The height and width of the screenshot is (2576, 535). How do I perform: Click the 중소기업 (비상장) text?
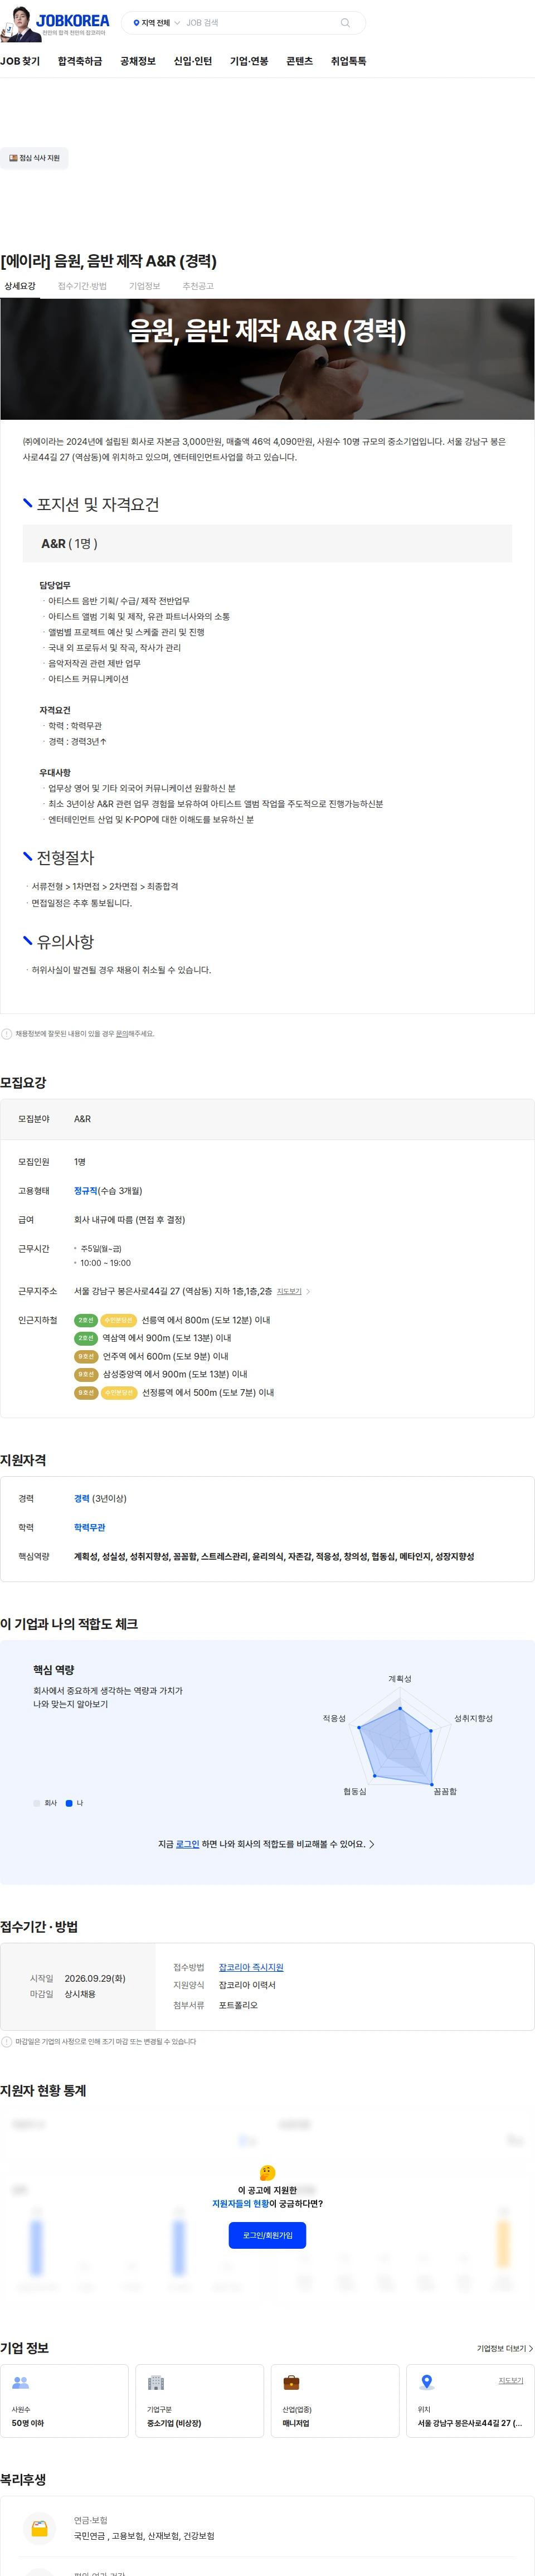click(x=174, y=2423)
